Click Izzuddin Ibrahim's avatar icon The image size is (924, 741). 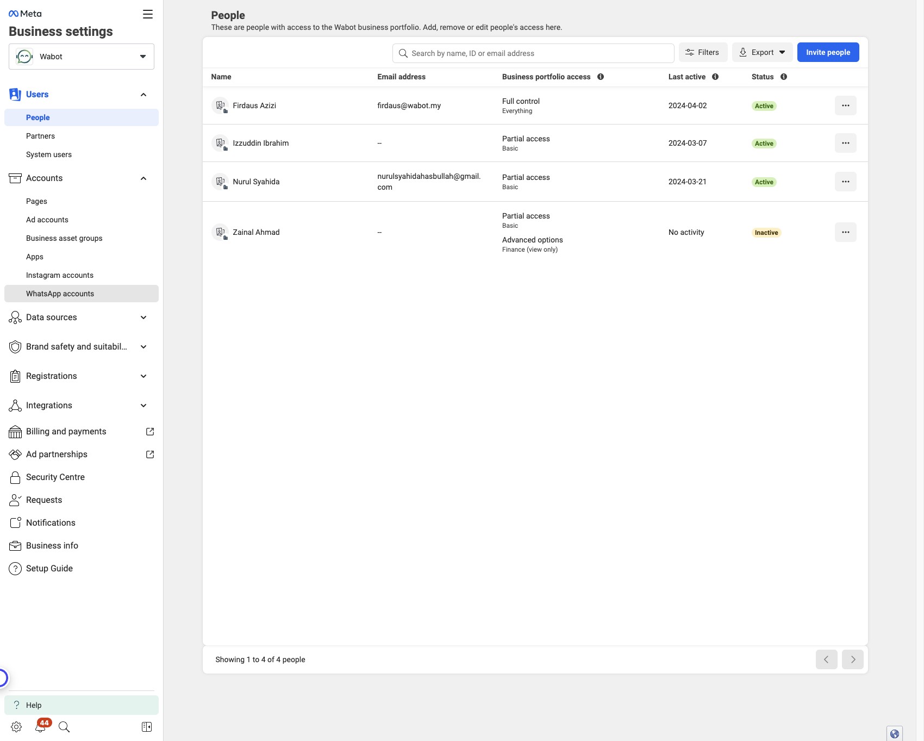[x=220, y=143]
